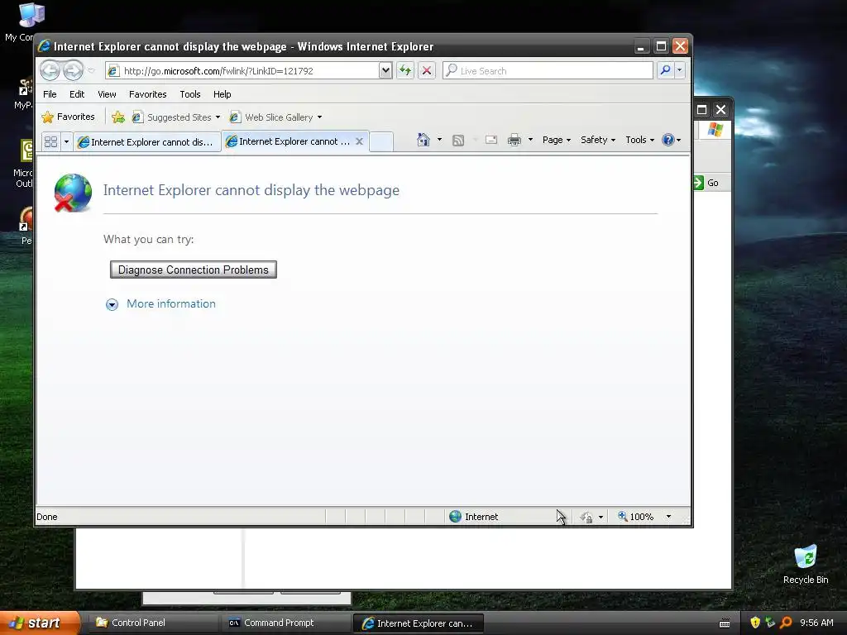Screen dimensions: 847x635
Task: Click the heading Internet Explorer cannot display the webpage
Action: point(251,190)
